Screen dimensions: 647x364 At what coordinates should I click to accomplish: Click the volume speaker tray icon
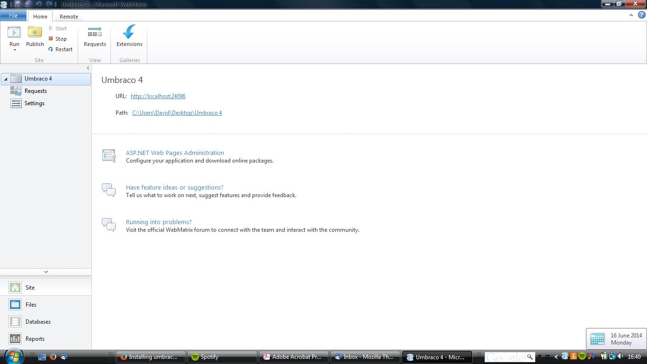pyautogui.click(x=620, y=356)
